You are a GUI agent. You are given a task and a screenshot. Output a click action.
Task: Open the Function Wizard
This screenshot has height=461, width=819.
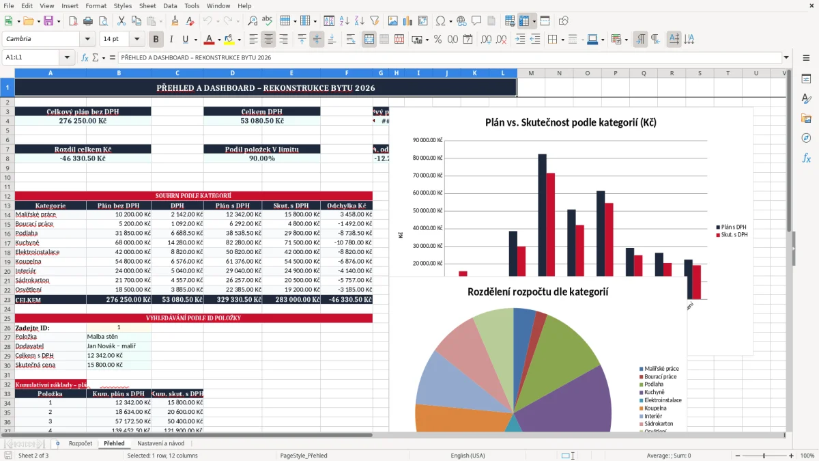coord(85,57)
